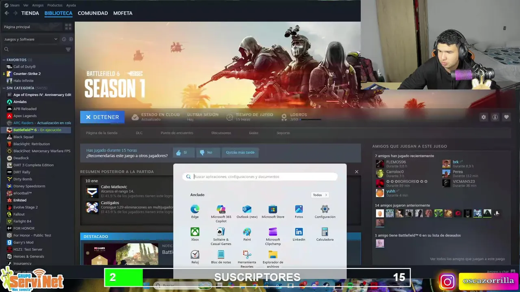This screenshot has height=292, width=520.
Task: Launch Paint from pinned apps
Action: click(x=247, y=234)
